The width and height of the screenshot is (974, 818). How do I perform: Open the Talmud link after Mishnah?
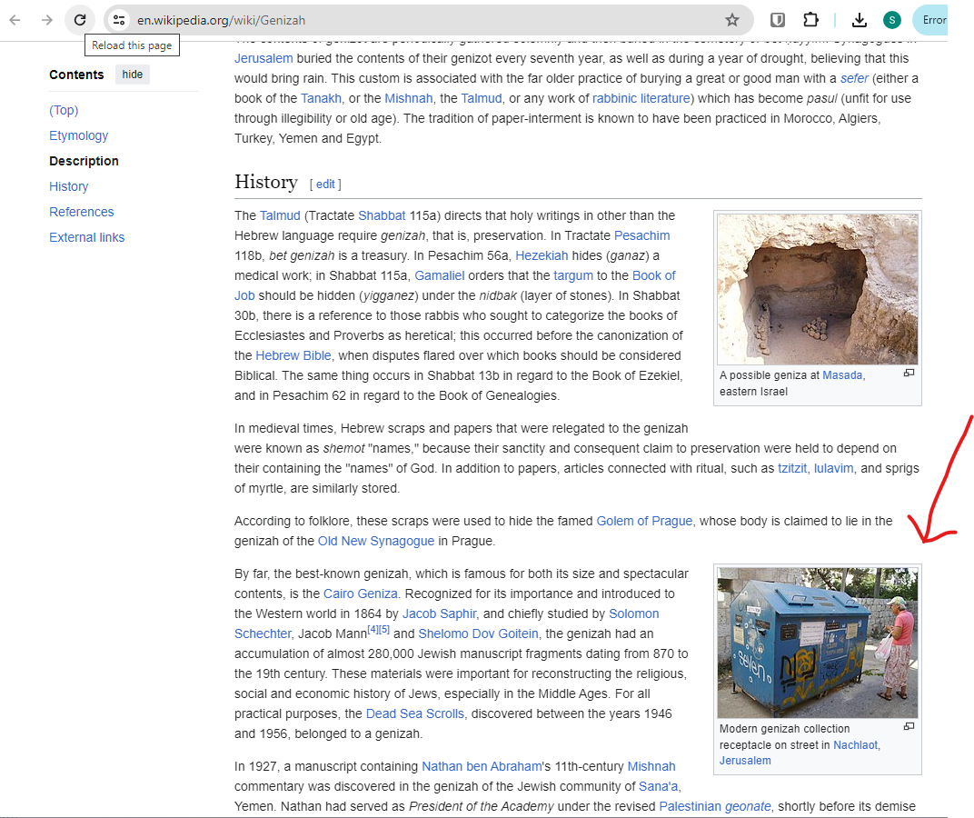pyautogui.click(x=482, y=98)
